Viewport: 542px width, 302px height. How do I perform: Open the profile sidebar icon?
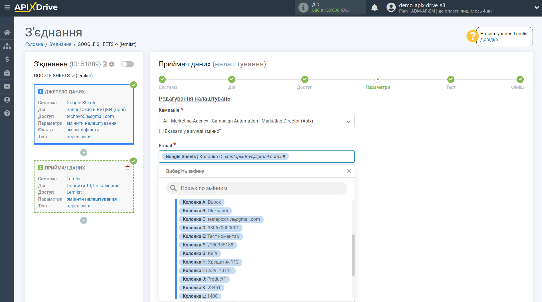[7, 100]
